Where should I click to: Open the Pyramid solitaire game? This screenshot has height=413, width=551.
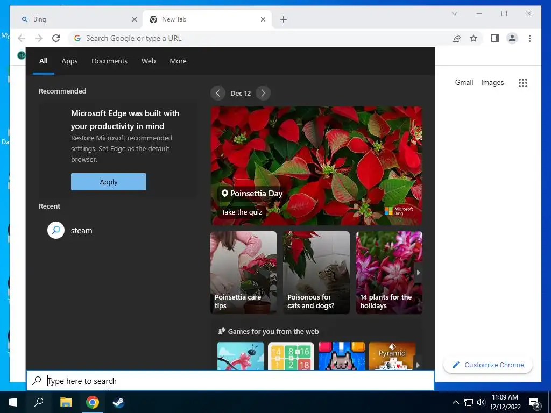392,356
